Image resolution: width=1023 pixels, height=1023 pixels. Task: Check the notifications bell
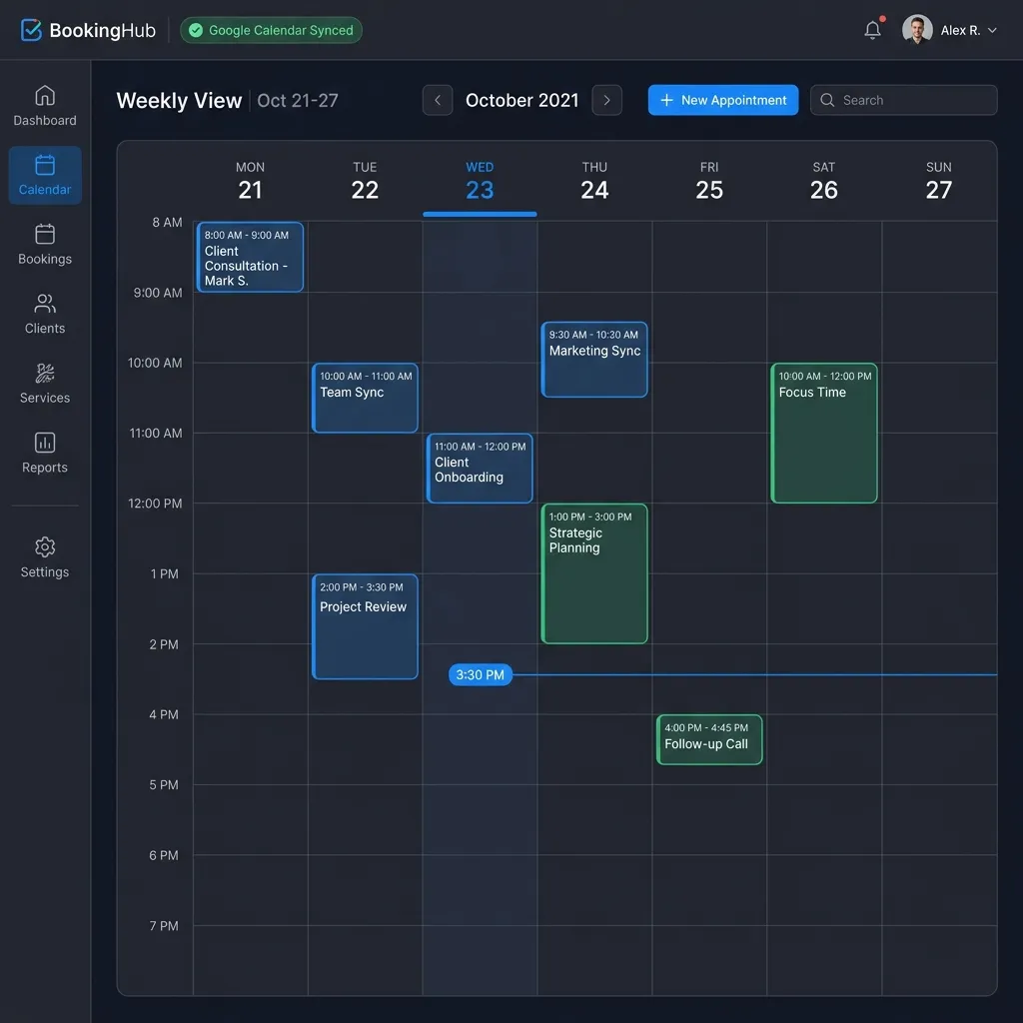(872, 30)
